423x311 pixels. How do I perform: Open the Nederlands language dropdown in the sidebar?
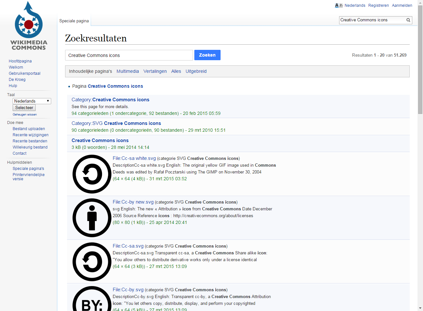32,101
